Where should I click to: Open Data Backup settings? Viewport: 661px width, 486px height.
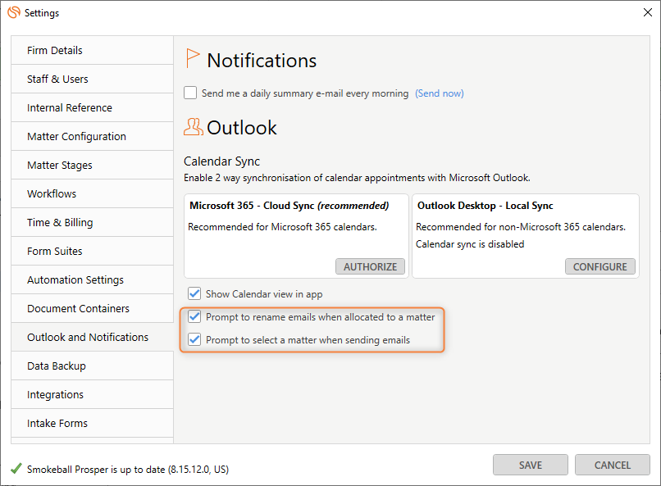(x=93, y=366)
